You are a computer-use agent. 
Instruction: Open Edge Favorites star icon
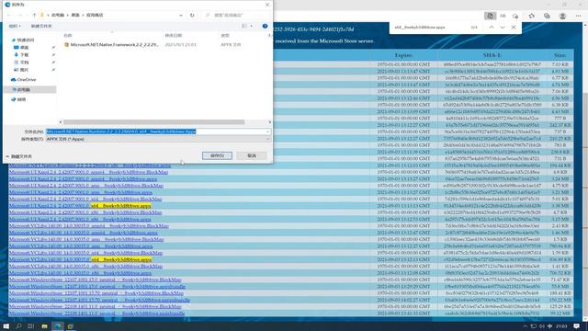pyautogui.click(x=531, y=16)
